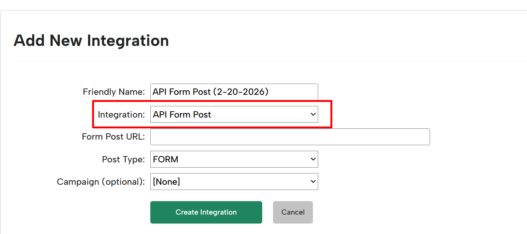This screenshot has height=234, width=527.
Task: Open the Post Type dropdown
Action: pos(234,159)
